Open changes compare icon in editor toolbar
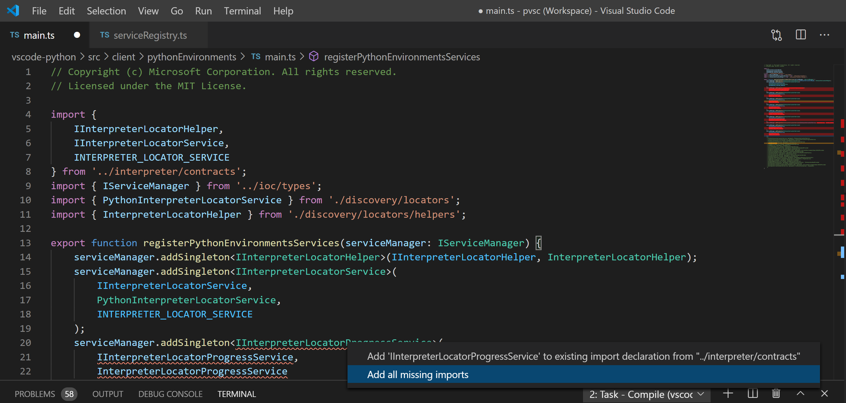 click(x=776, y=35)
